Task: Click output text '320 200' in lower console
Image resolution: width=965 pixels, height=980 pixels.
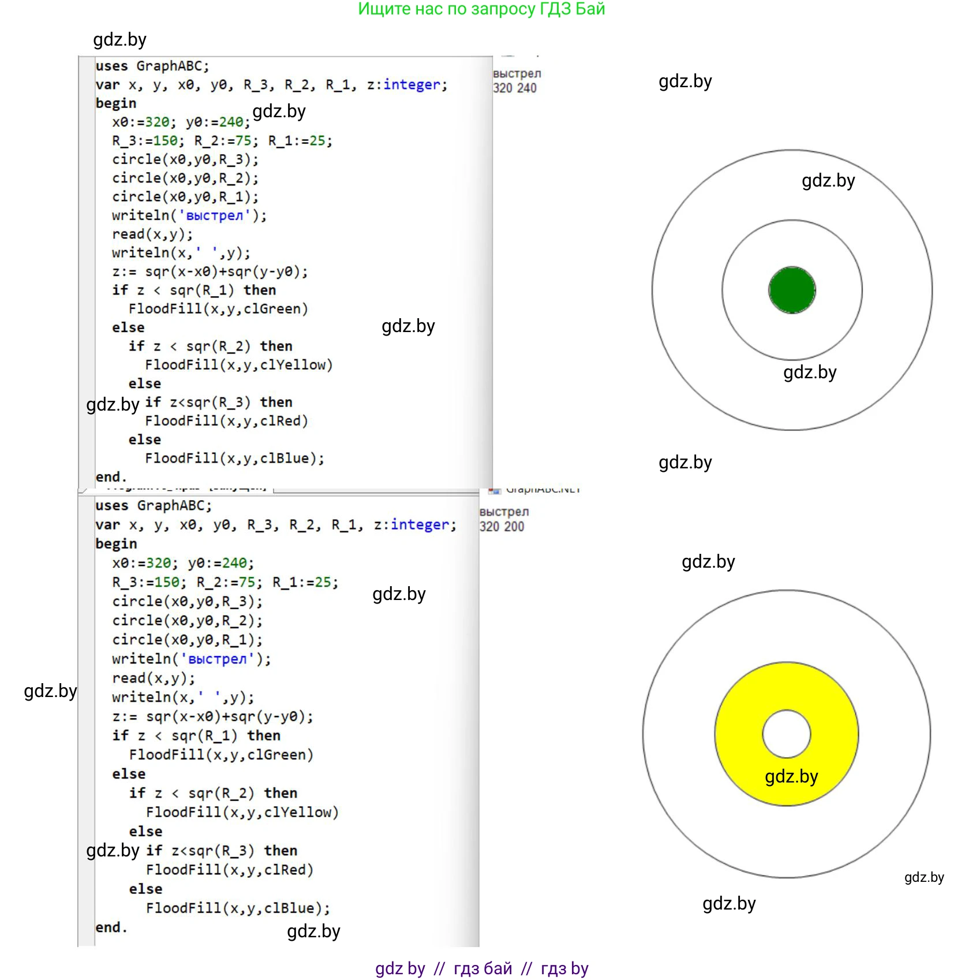Action: 502,527
